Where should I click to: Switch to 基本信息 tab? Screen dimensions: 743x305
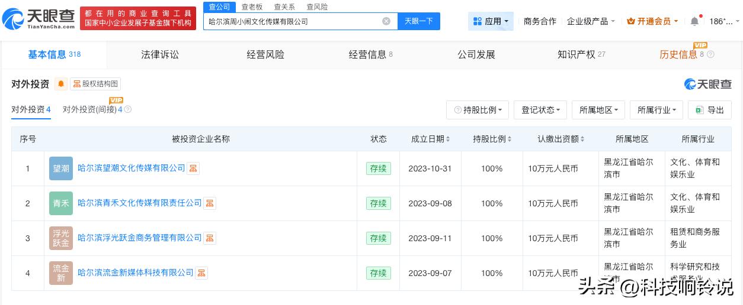point(54,54)
